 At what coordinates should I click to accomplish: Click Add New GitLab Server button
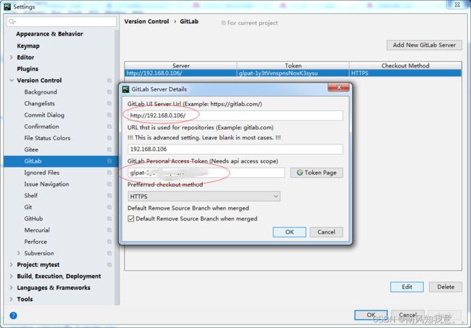coord(424,45)
